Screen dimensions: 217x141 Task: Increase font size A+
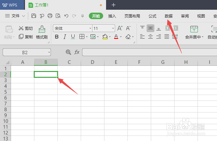(x=120, y=28)
